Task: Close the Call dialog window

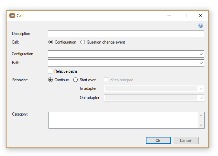Action: pyautogui.click(x=200, y=15)
